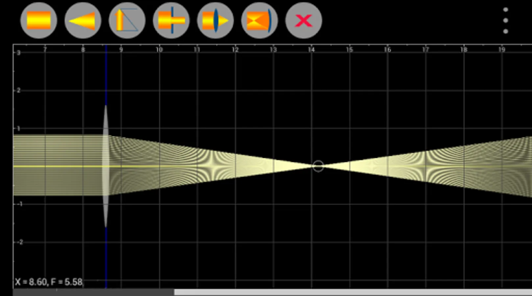Click the ruler label 10 on top axis
This screenshot has width=532, height=296.
(159, 50)
